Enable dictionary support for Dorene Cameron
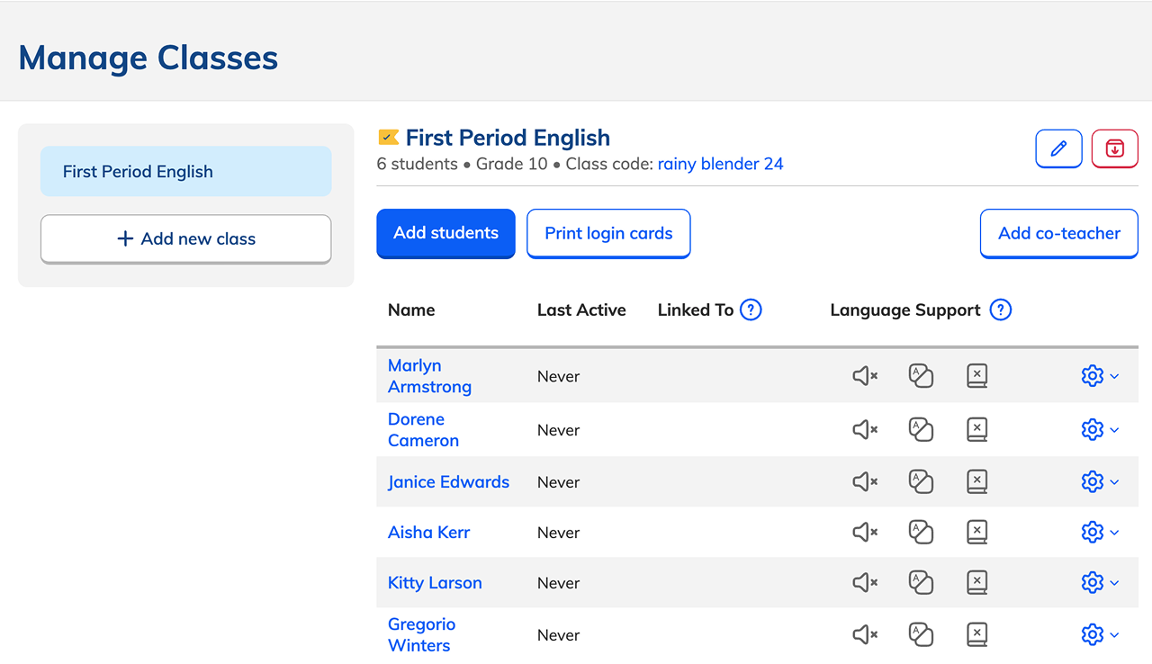 [x=976, y=429]
